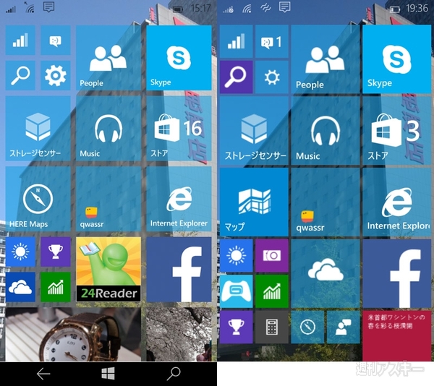Screen dimensions: 434x386
Task: Open the purple search tile on the right phone
Action: pos(237,77)
